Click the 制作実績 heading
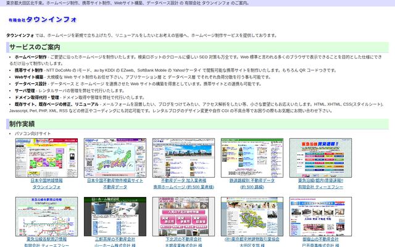Image resolution: width=395 pixels, height=247 pixels. [x=22, y=124]
